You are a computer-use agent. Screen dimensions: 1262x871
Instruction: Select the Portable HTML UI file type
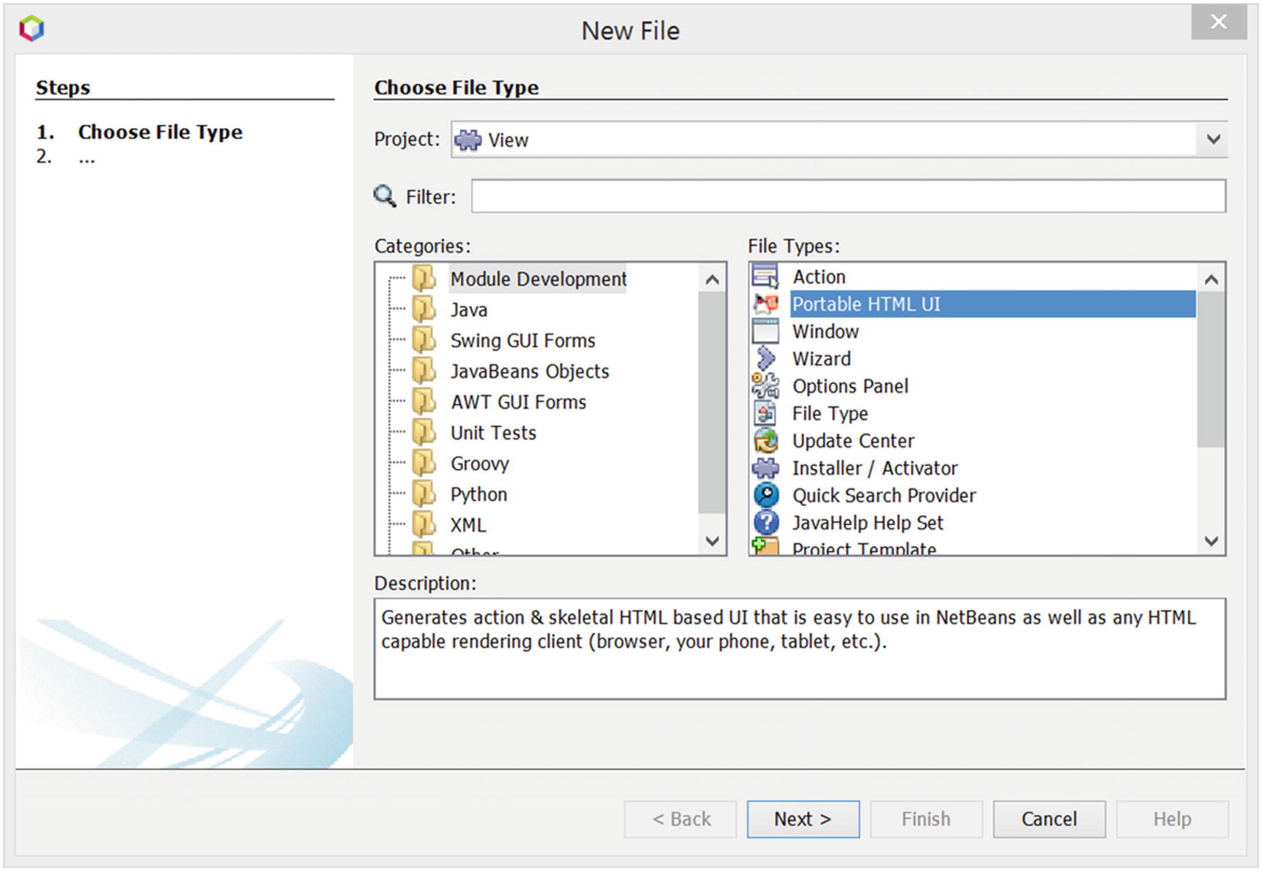(993, 303)
